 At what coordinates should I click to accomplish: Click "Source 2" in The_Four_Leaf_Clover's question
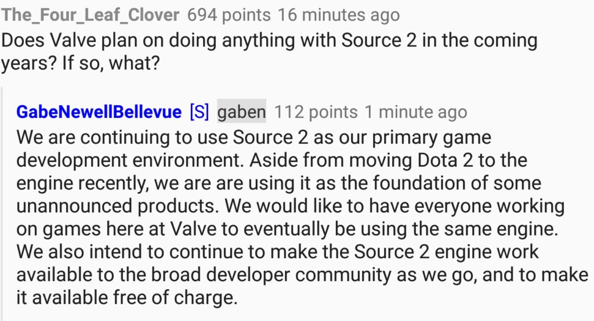click(382, 41)
